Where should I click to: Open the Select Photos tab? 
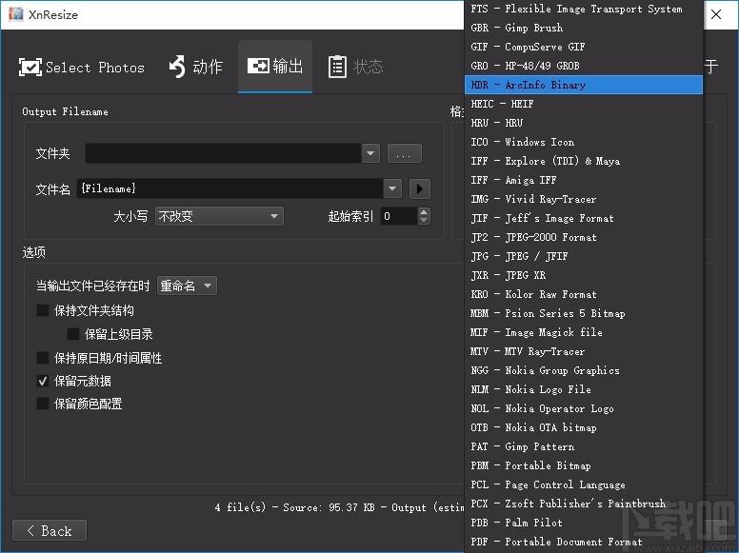pos(82,67)
